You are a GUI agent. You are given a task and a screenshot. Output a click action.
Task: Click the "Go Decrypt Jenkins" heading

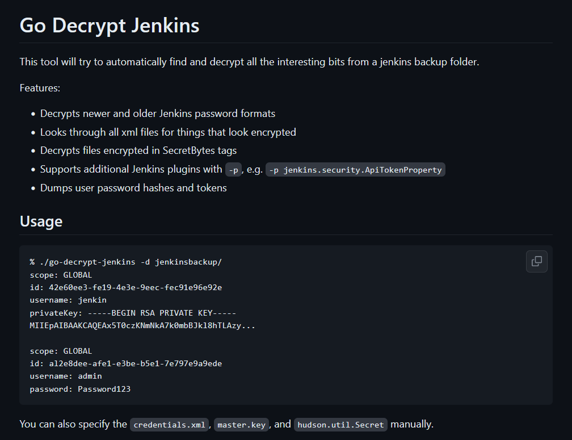pos(110,25)
